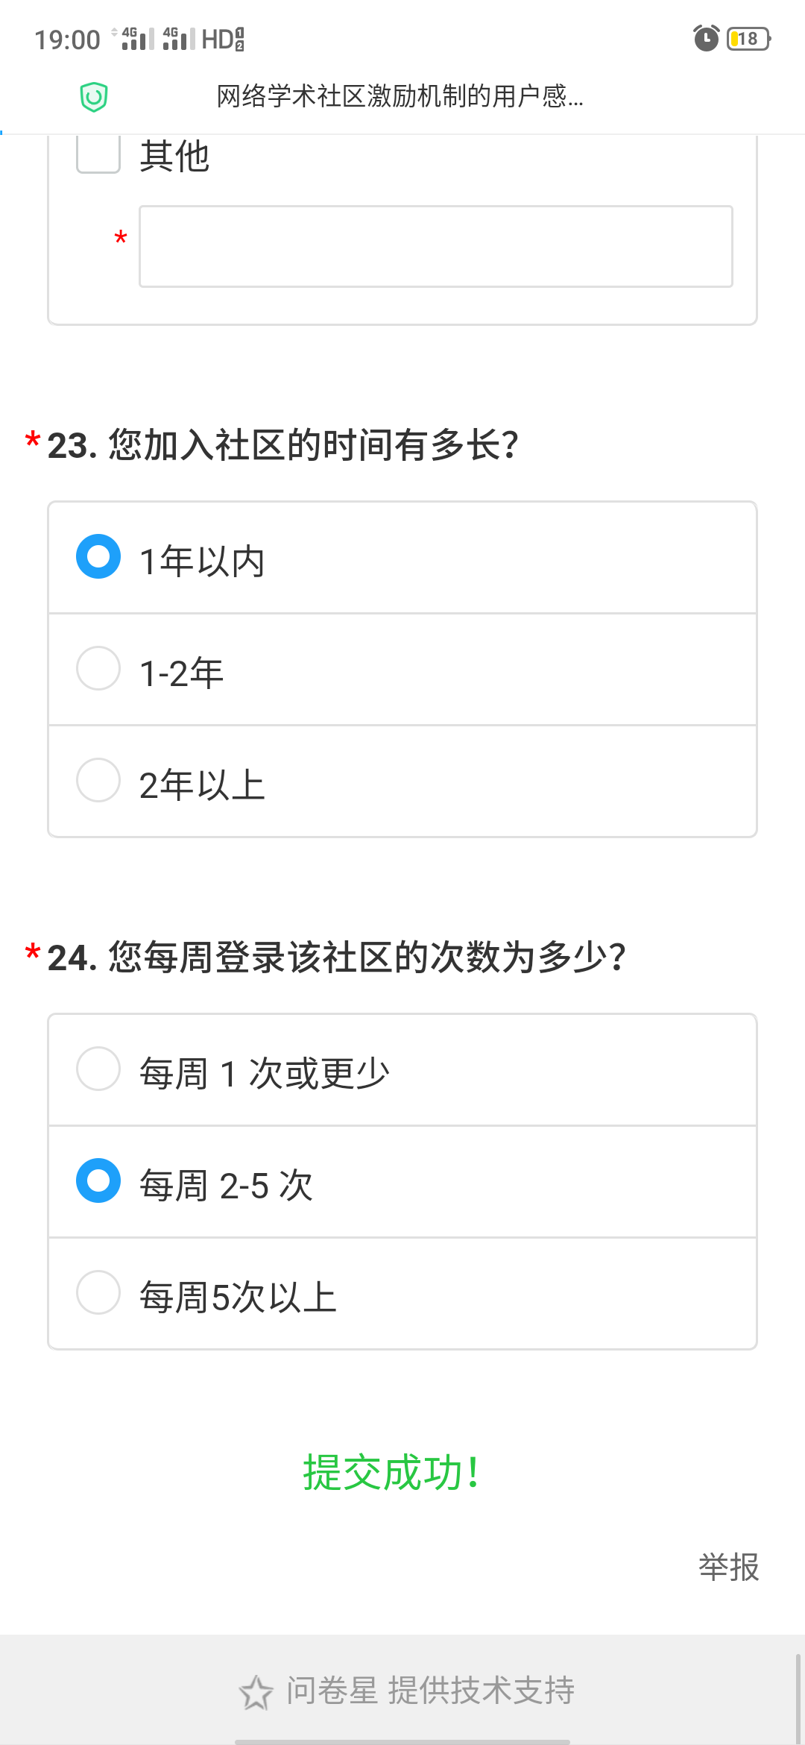Tap the 提交成功! confirmation text

point(391,1473)
